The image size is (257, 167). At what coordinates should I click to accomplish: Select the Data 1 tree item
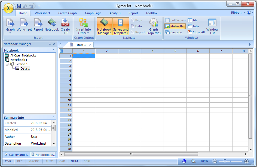coord(25,68)
